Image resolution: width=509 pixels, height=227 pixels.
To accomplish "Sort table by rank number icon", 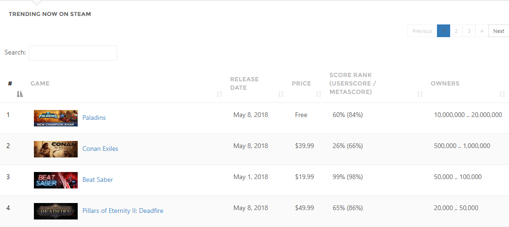I will click(20, 94).
